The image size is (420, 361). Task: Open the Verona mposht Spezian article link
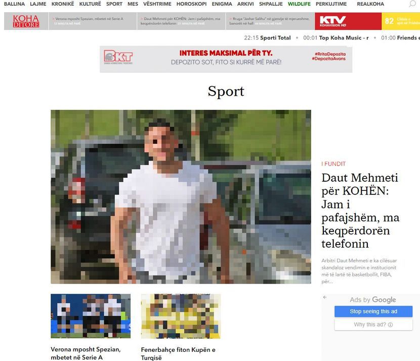pyautogui.click(x=86, y=353)
